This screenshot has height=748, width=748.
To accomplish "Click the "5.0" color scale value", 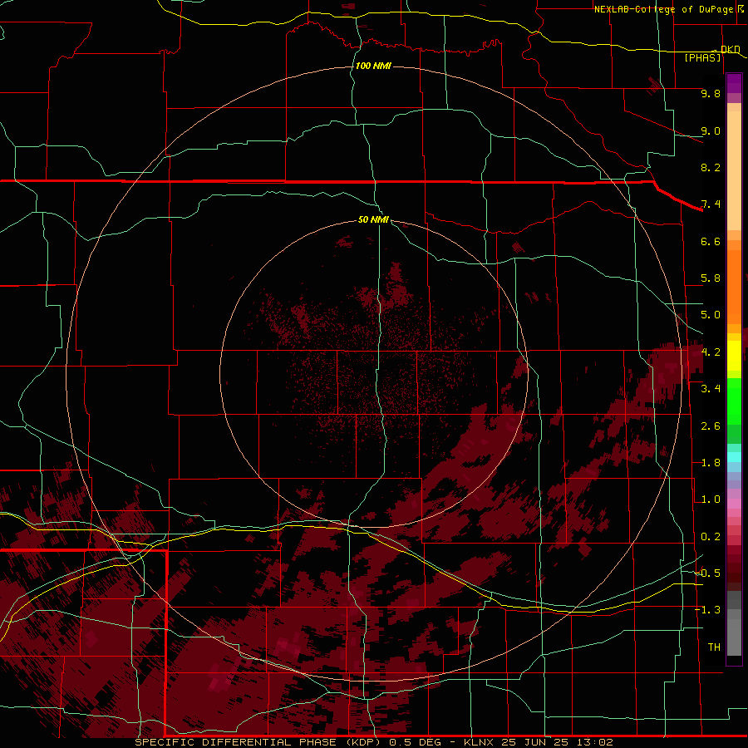I will pyautogui.click(x=711, y=315).
